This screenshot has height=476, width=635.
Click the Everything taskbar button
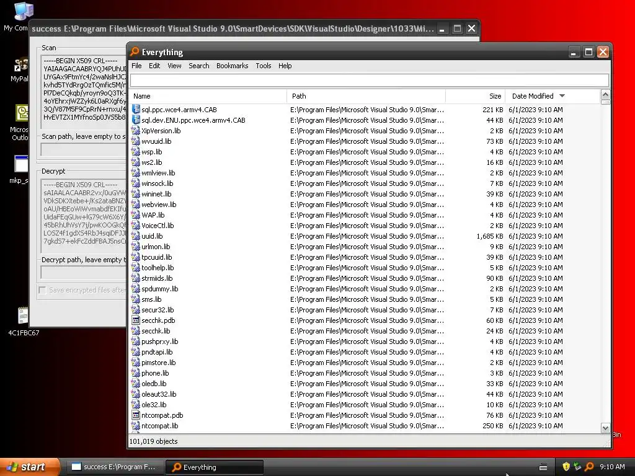click(x=215, y=467)
